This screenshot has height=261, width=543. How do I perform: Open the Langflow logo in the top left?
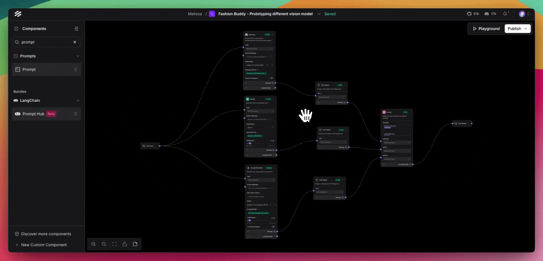(x=17, y=14)
